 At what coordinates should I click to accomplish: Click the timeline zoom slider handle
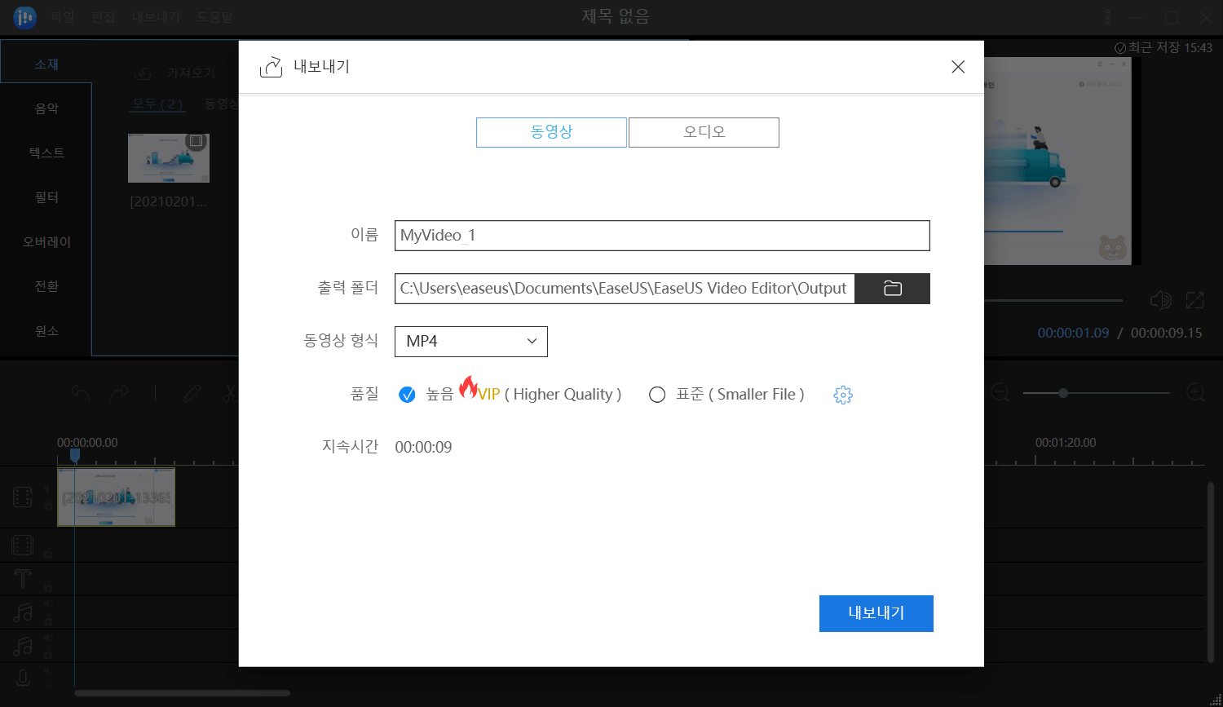1063,392
